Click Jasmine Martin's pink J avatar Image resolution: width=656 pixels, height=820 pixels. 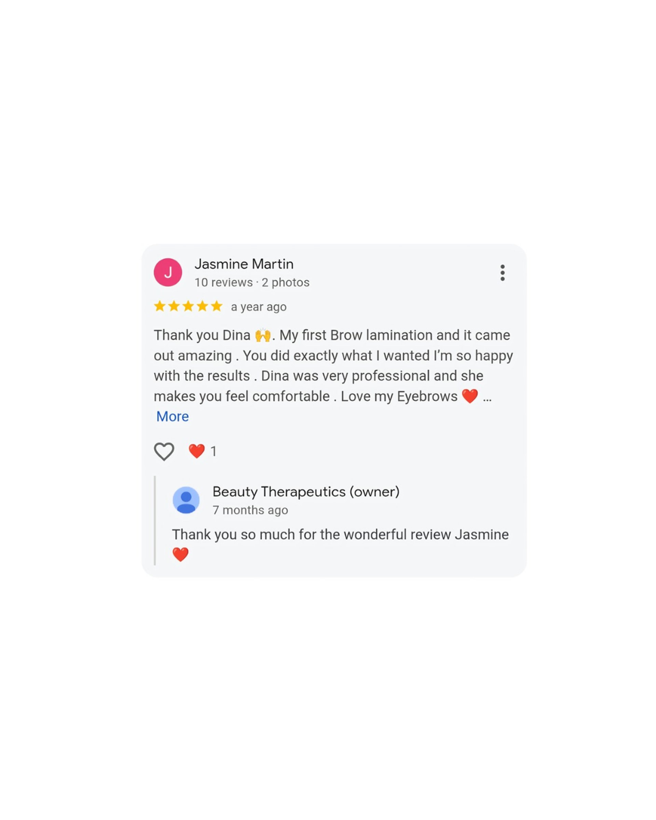(x=168, y=272)
